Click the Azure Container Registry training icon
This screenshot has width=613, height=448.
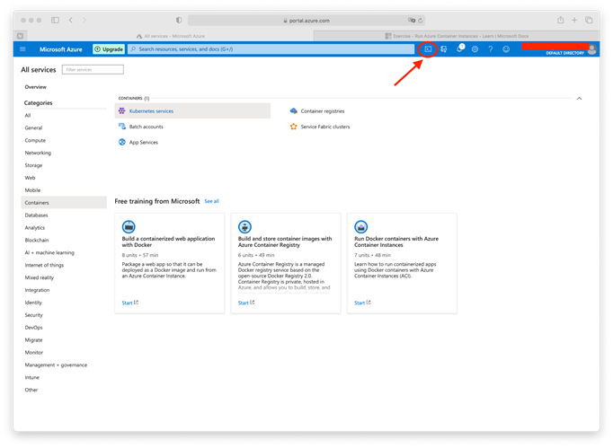(x=244, y=226)
